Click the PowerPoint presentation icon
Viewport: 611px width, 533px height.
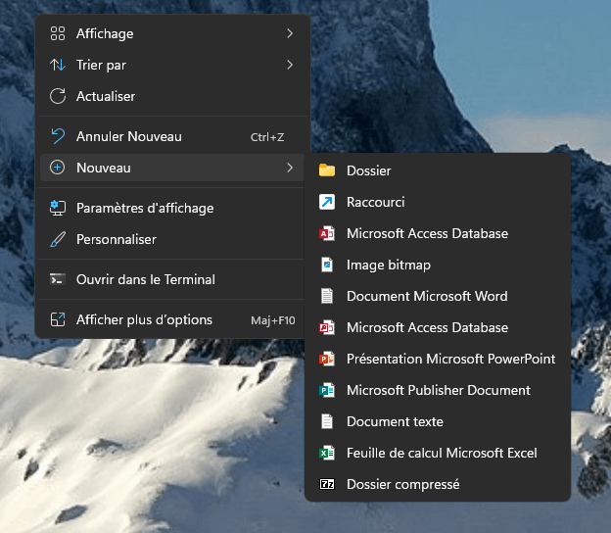[x=327, y=359]
